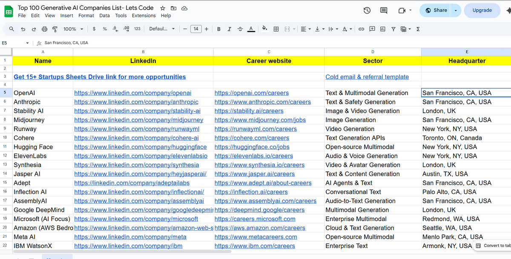The width and height of the screenshot is (511, 259).
Task: Decrease font size with minus button
Action: coord(185,29)
